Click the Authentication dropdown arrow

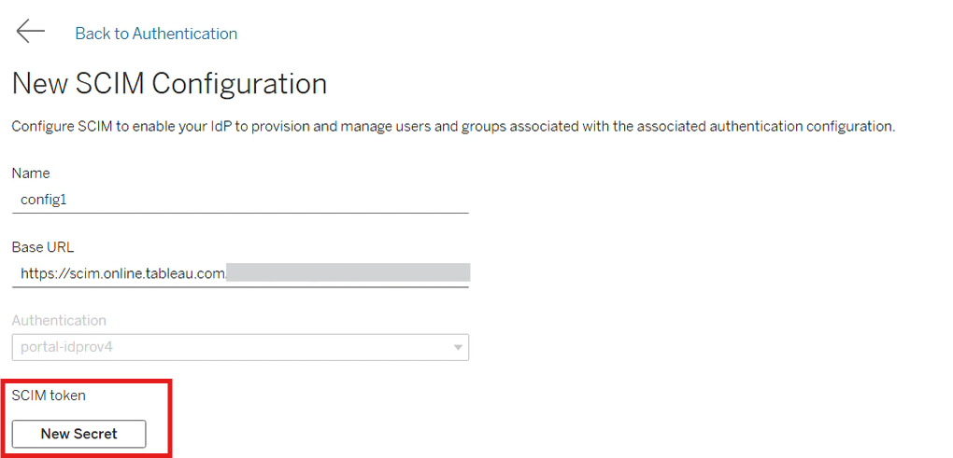tap(458, 348)
